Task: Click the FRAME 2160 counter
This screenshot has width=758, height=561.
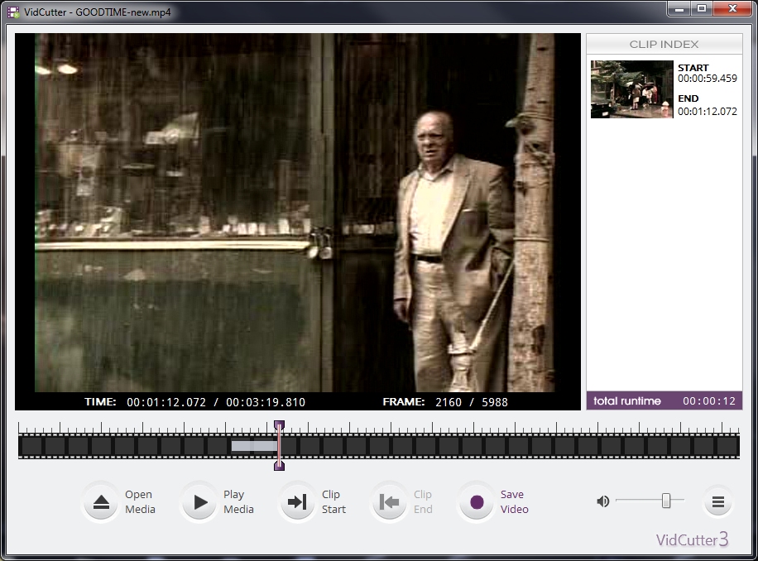Action: [424, 402]
